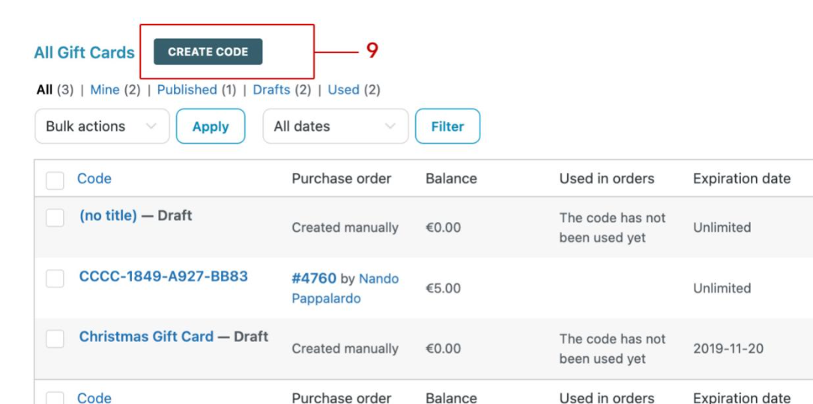Viewport: 813px width, 404px height.
Task: Click €0.00 balance in (no title) row
Action: [x=443, y=228]
